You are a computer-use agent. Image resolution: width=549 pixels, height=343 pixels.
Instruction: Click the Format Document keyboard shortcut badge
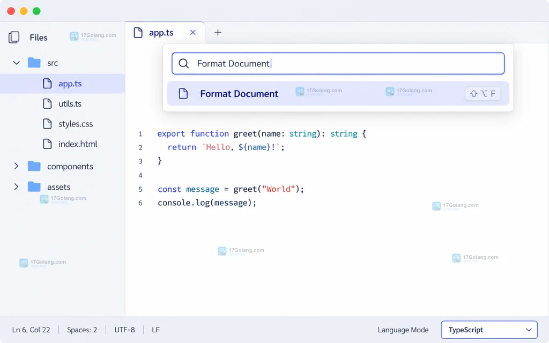[x=483, y=93]
